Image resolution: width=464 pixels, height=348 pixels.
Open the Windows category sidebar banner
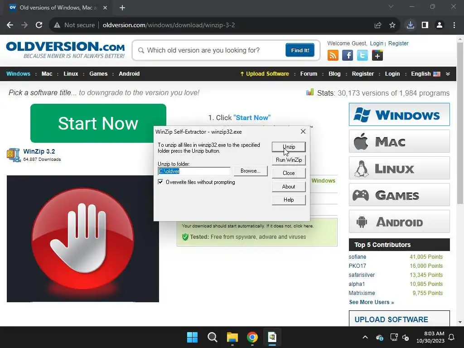399,115
